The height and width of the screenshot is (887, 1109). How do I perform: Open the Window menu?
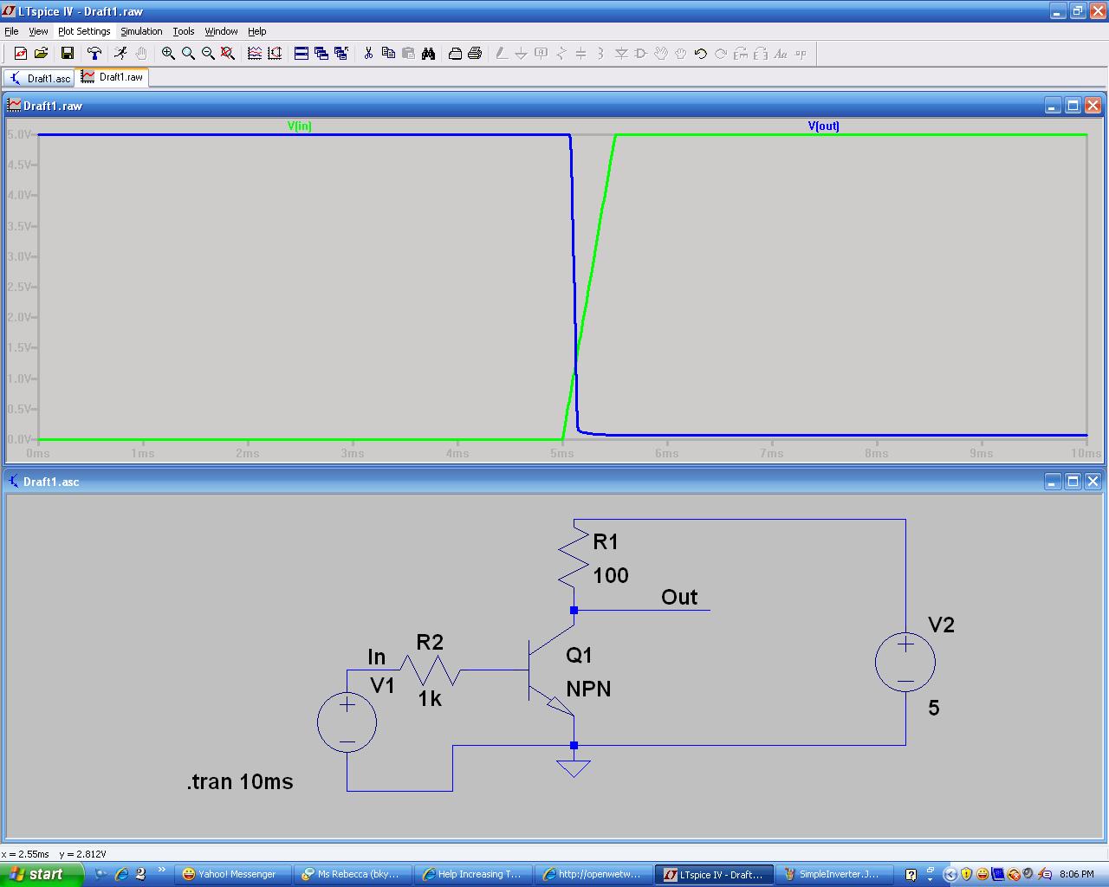coord(221,31)
